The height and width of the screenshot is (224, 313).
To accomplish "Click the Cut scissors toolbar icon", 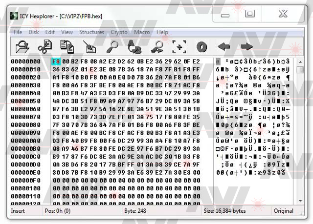I will tap(45, 46).
